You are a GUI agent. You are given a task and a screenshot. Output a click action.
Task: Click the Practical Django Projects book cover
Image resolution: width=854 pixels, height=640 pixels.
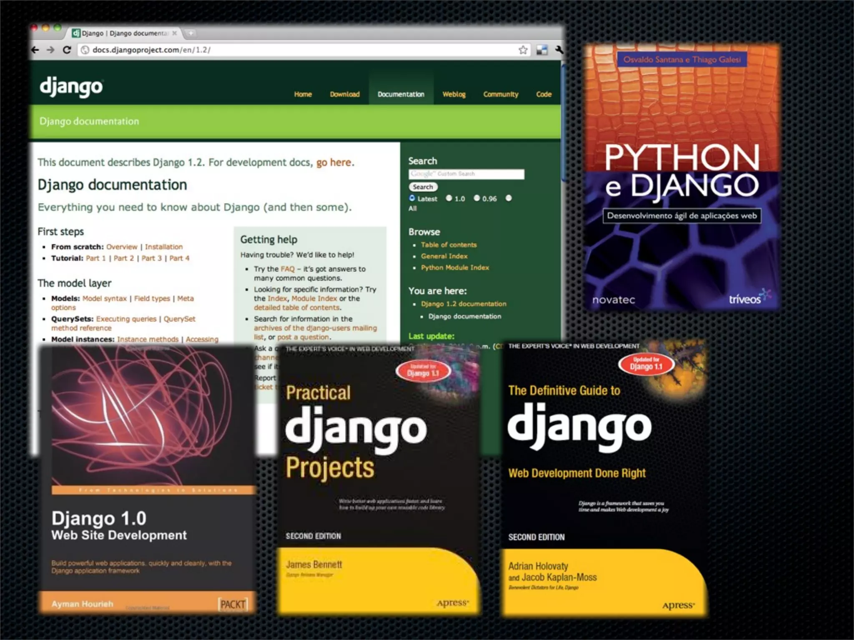[x=379, y=479]
